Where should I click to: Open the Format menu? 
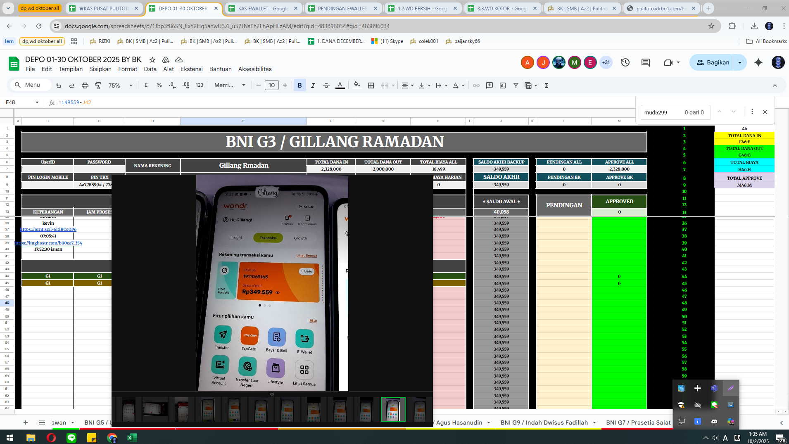[128, 69]
